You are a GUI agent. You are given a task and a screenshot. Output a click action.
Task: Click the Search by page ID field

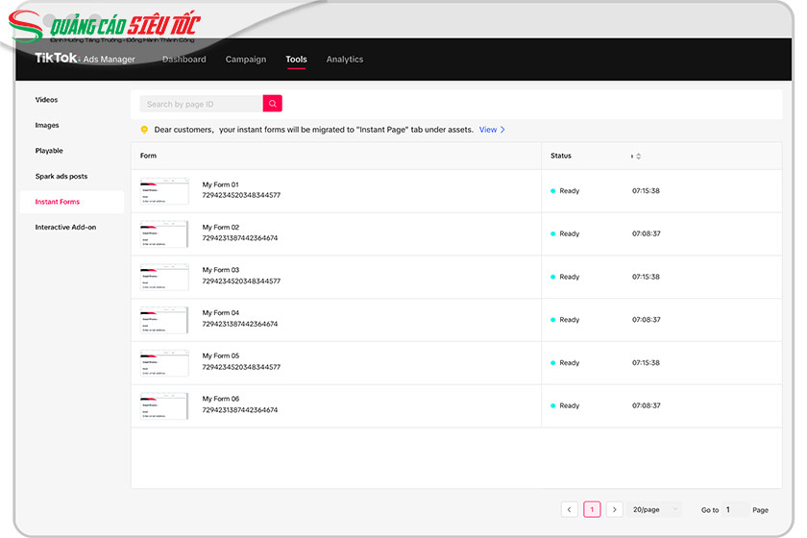tap(202, 104)
